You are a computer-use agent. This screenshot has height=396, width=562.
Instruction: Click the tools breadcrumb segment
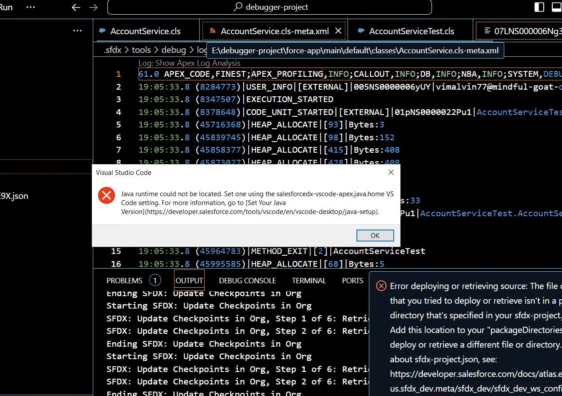[141, 50]
